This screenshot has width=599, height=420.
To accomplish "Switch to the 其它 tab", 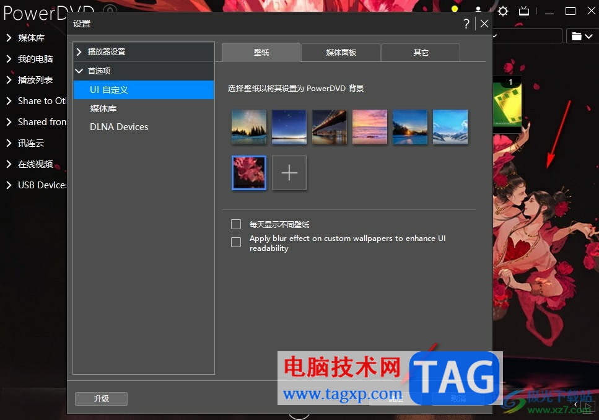I will [x=421, y=53].
